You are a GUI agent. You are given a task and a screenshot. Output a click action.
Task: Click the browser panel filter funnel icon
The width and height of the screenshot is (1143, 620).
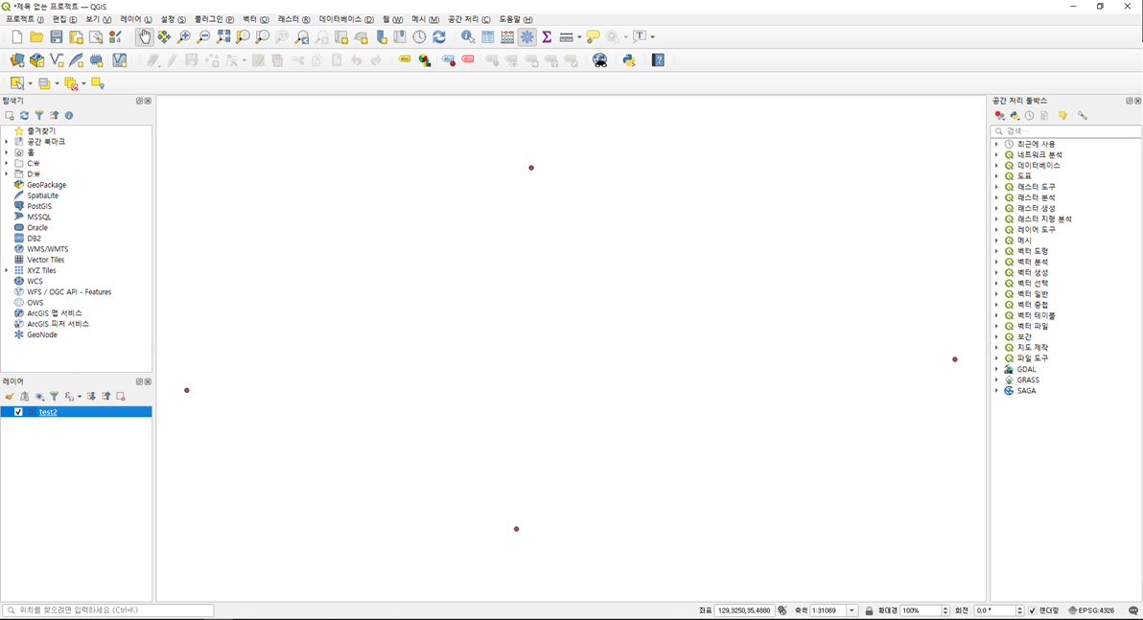coord(39,115)
